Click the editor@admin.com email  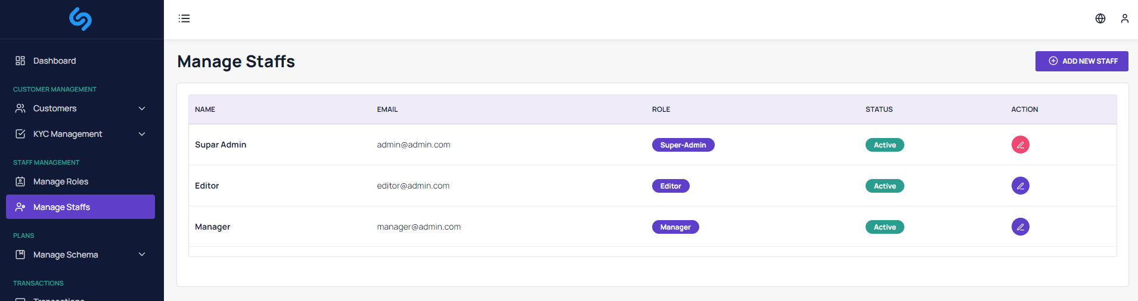point(413,186)
